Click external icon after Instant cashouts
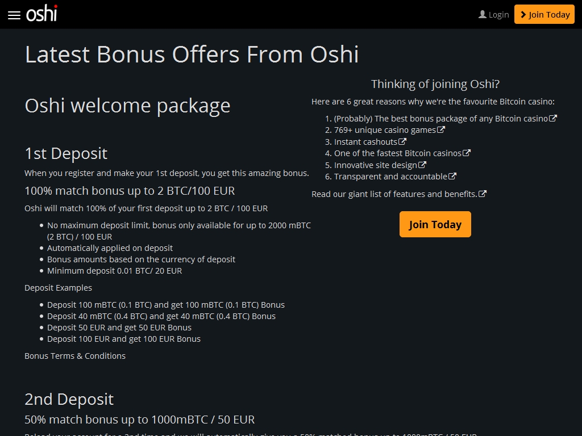 402,141
